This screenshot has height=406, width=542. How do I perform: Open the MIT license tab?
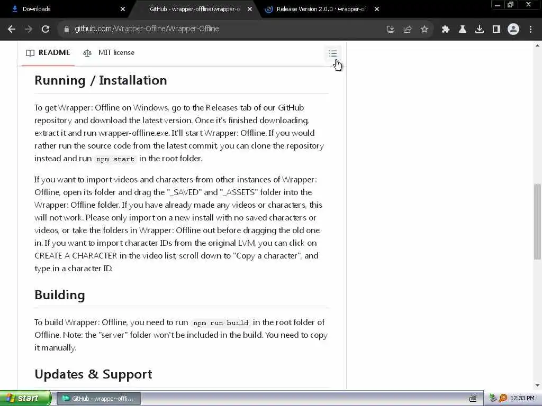(x=109, y=53)
